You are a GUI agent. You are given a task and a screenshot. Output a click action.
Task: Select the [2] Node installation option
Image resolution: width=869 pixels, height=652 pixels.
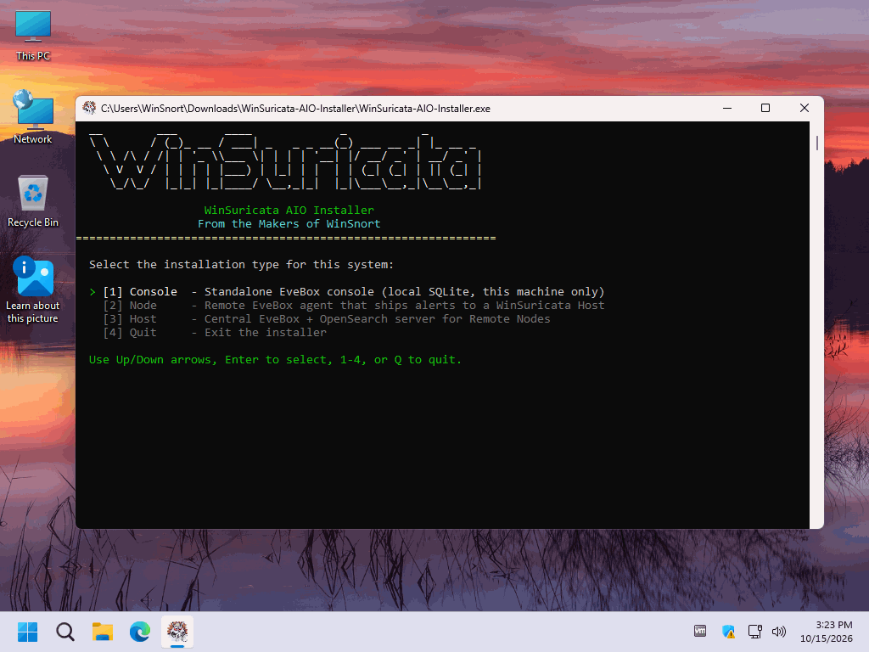click(x=353, y=306)
